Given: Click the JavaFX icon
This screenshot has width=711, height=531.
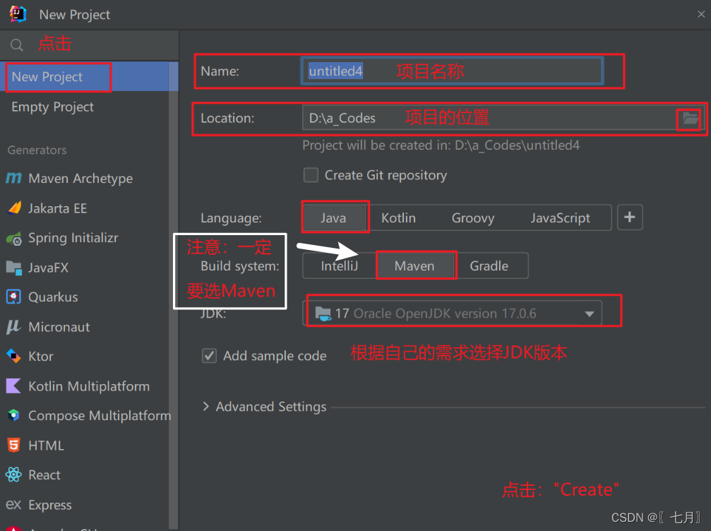Looking at the screenshot, I should [14, 268].
